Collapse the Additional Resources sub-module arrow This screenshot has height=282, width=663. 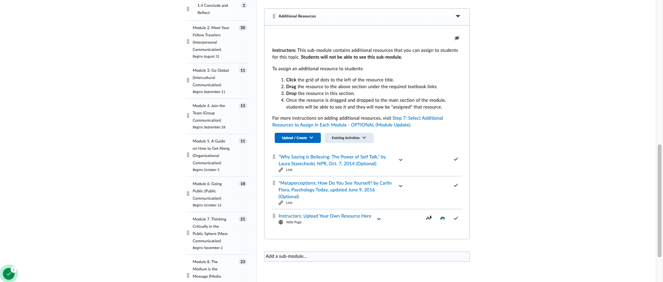pyautogui.click(x=458, y=16)
